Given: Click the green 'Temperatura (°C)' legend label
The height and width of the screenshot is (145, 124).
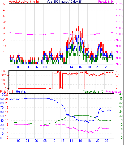Looking at the screenshot, I should (93, 92).
